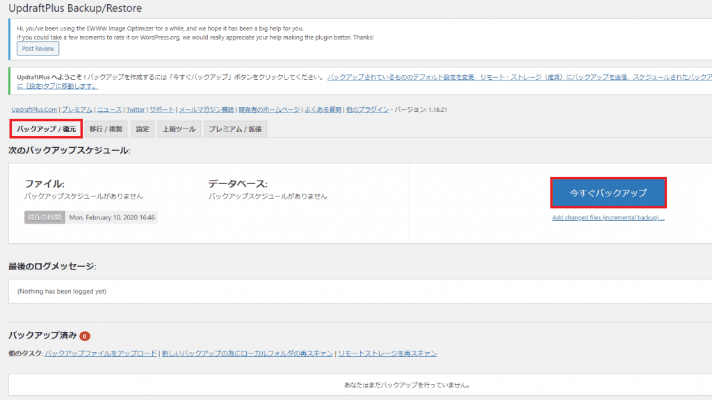Click the 他のプラグイン link
Screen dimensions: 712x400
pyautogui.click(x=367, y=110)
